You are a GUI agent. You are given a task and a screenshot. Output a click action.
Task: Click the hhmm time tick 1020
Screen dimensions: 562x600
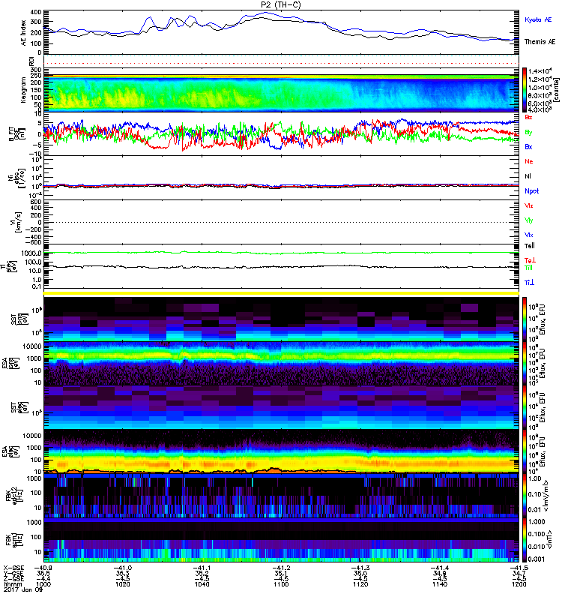pos(123,584)
